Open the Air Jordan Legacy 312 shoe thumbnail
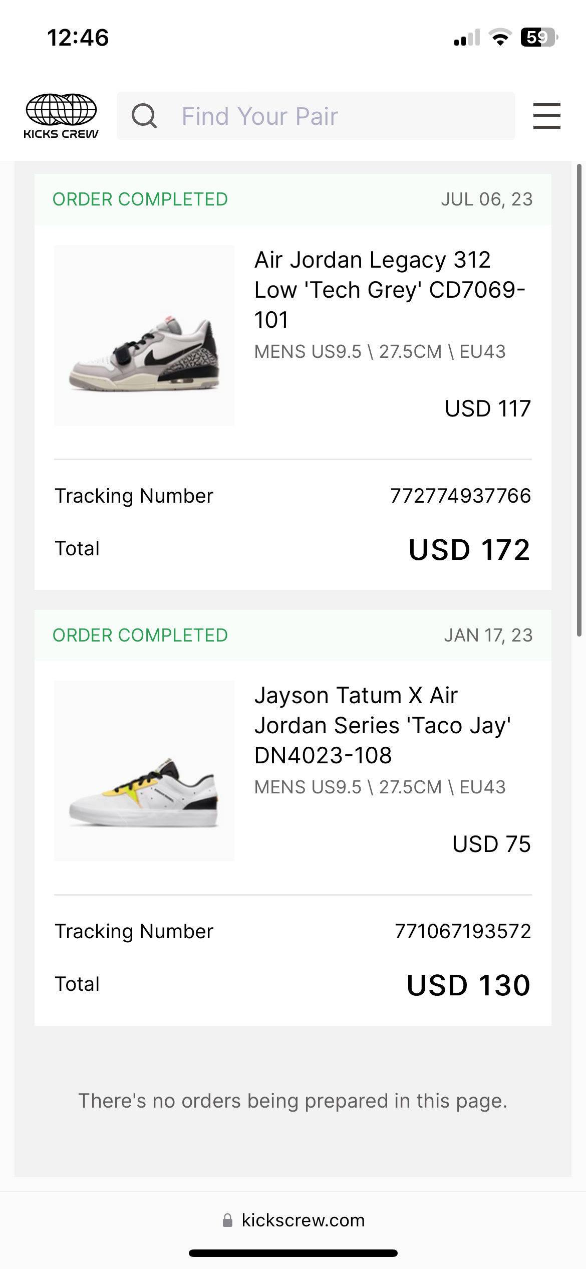 point(144,335)
